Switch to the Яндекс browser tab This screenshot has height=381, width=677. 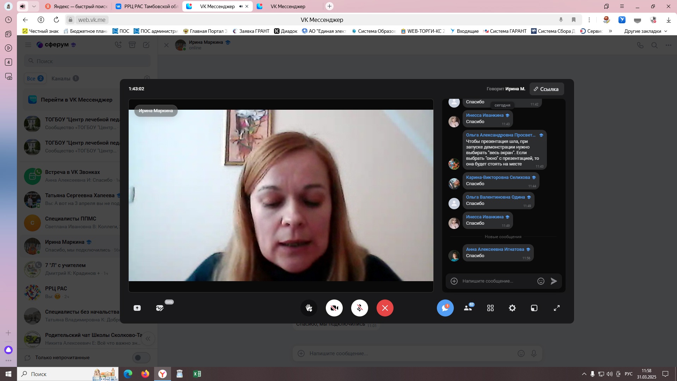(77, 6)
